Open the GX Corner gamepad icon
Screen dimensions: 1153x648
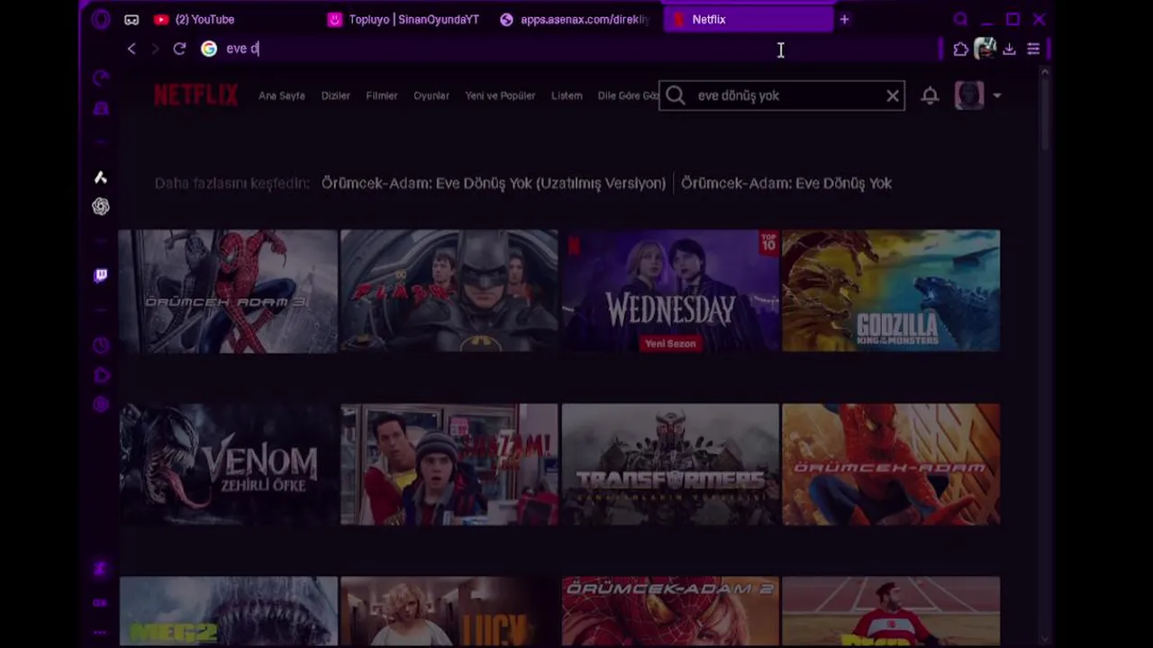[x=132, y=19]
